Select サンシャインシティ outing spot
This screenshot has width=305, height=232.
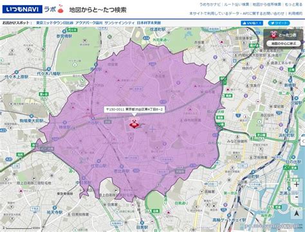pos(120,22)
